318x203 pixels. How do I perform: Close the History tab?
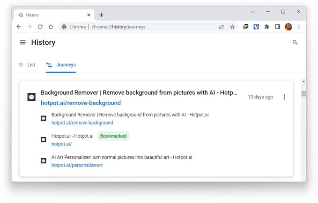coord(89,15)
